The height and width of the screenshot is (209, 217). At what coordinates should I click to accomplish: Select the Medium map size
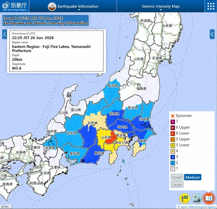(193, 177)
